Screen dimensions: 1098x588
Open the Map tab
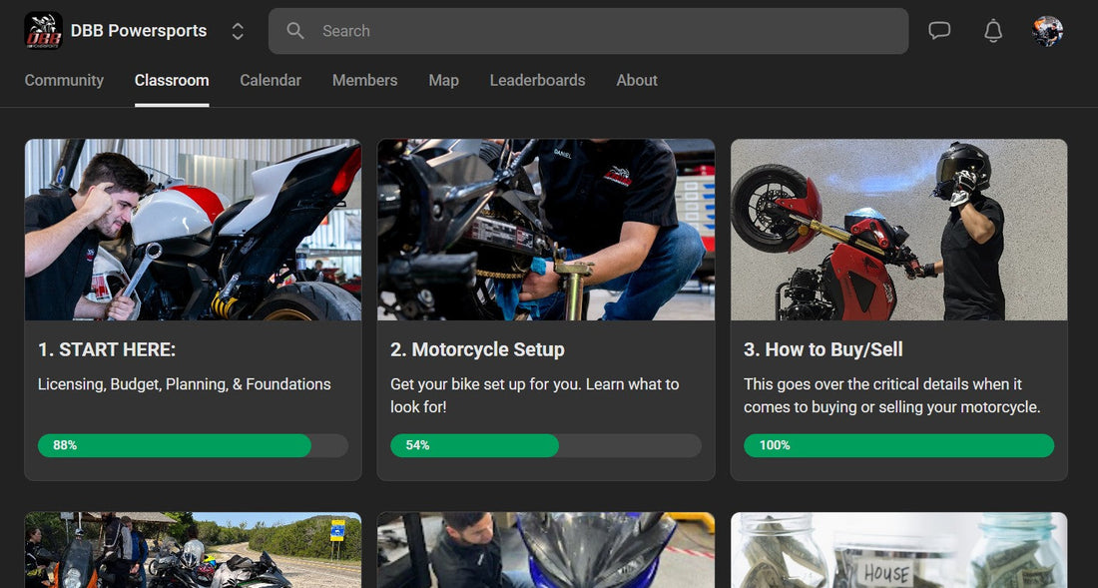pyautogui.click(x=443, y=80)
